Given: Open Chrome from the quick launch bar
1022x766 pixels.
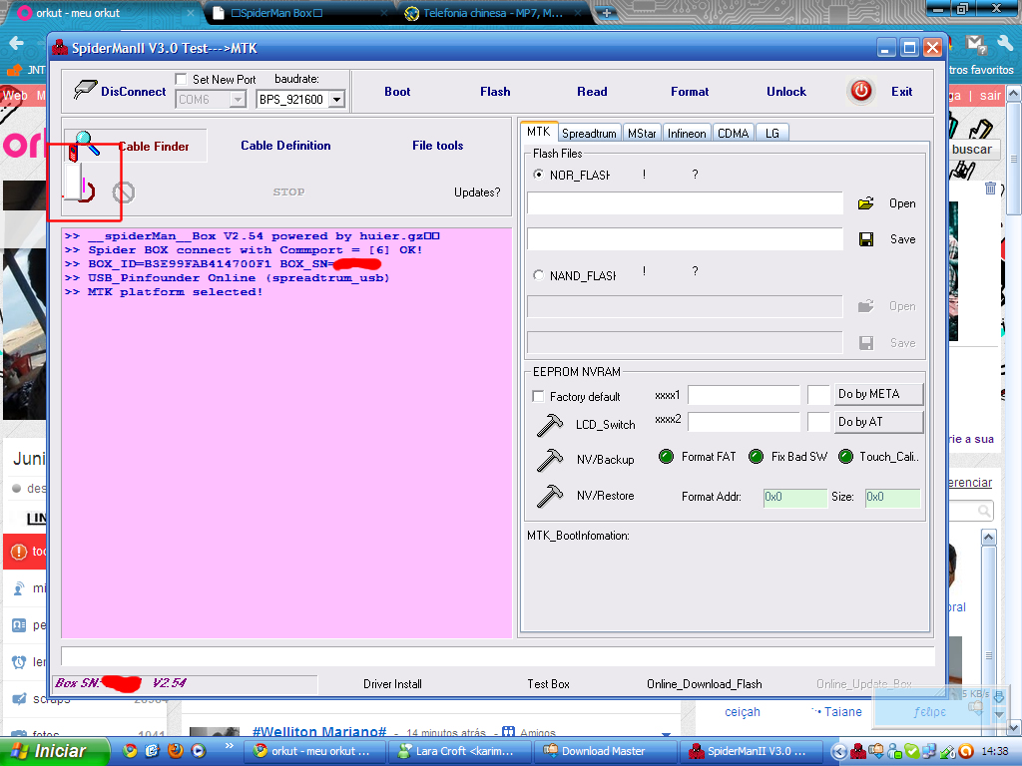Looking at the screenshot, I should pos(131,750).
